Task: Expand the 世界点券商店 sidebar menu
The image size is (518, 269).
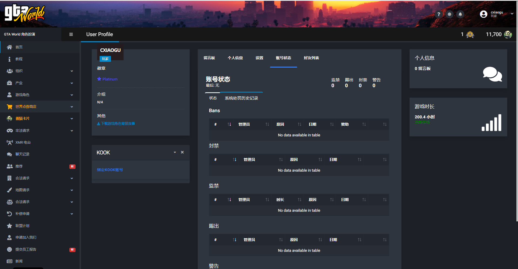Action: 72,107
